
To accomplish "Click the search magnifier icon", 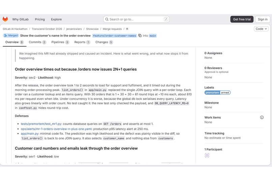I will click(x=107, y=19).
